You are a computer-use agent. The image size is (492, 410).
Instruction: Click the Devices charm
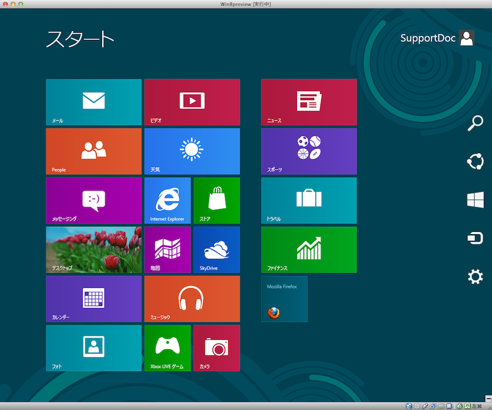tap(475, 238)
